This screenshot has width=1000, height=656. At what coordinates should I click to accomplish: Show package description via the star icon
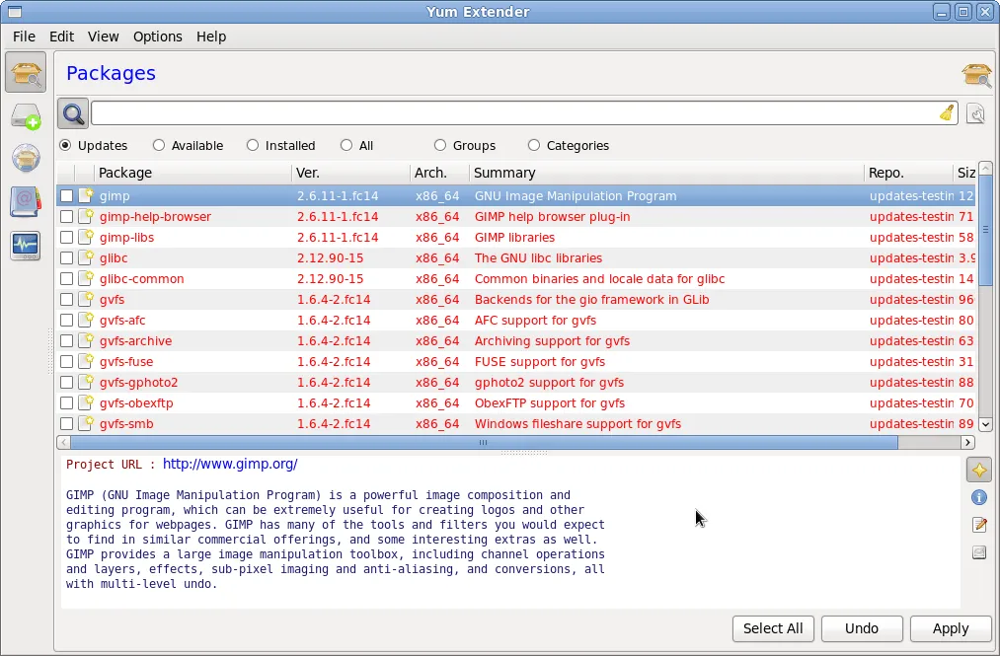[978, 469]
